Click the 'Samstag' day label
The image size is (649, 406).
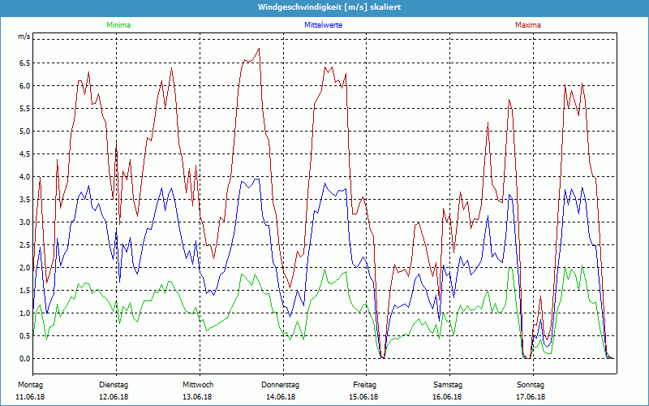coord(448,385)
